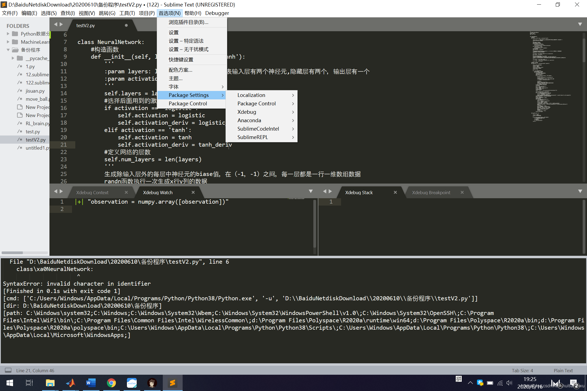Choose 设置 – 特定语法 menu entry

pos(192,41)
